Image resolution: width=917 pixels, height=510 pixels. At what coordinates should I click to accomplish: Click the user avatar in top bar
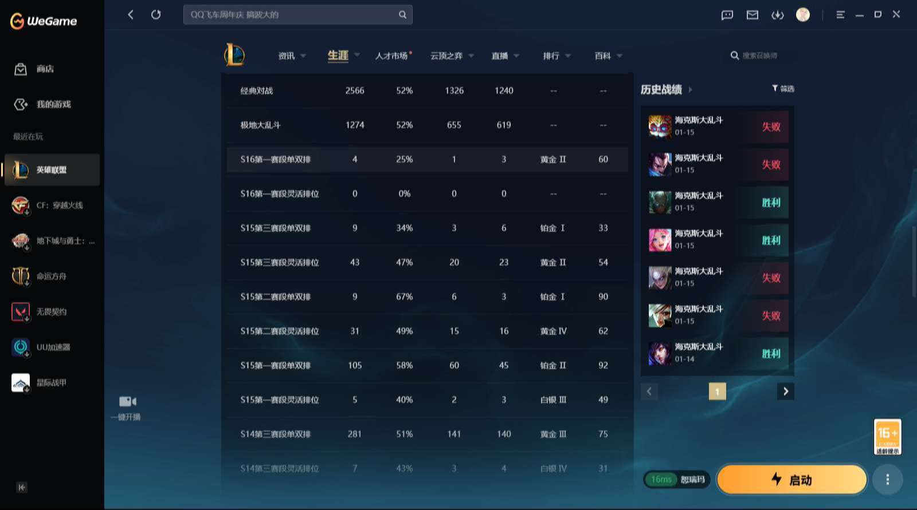tap(802, 15)
